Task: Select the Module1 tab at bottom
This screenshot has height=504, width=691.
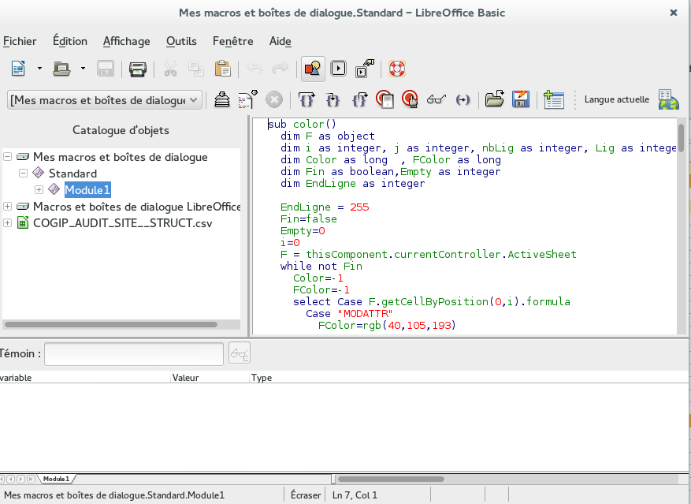Action: pyautogui.click(x=57, y=479)
